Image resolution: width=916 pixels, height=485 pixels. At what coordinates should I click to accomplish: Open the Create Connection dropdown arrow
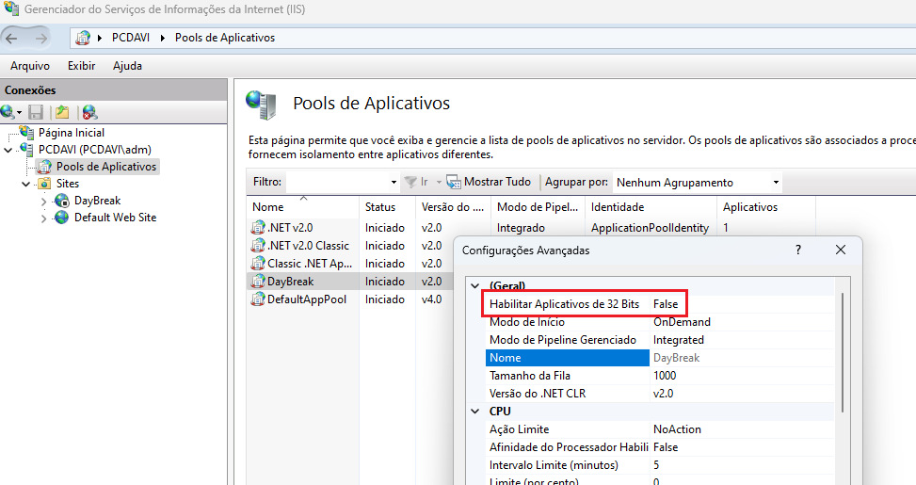coord(19,112)
